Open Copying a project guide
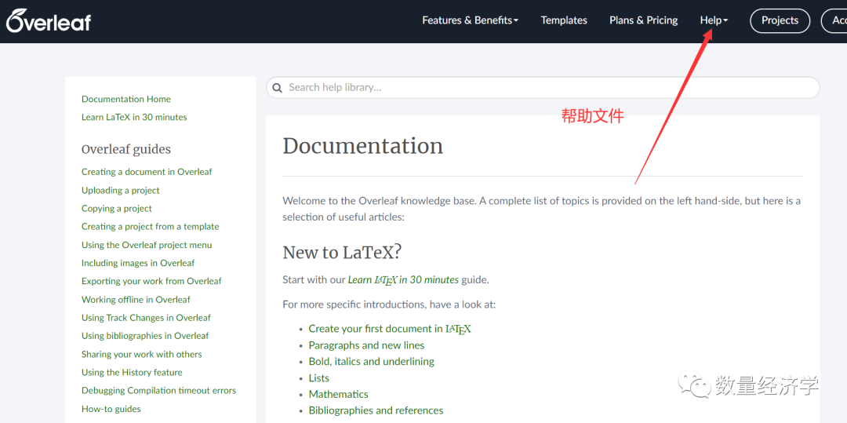Screen dimensions: 847x423 point(117,209)
